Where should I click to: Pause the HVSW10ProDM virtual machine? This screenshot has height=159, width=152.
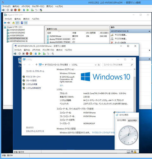[x=24, y=10]
